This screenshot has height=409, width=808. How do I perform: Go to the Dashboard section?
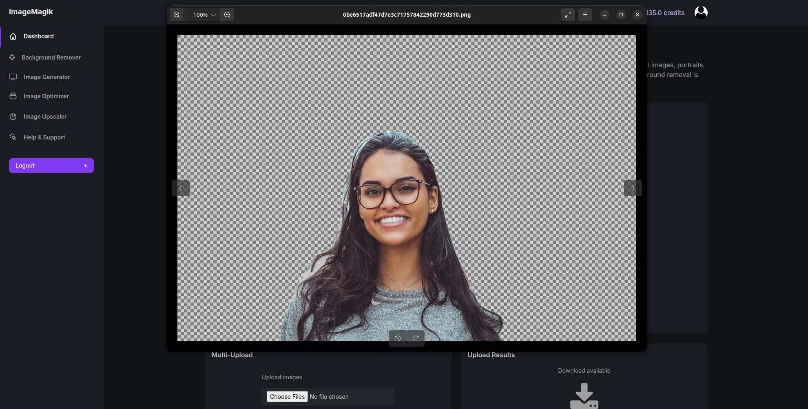click(38, 36)
